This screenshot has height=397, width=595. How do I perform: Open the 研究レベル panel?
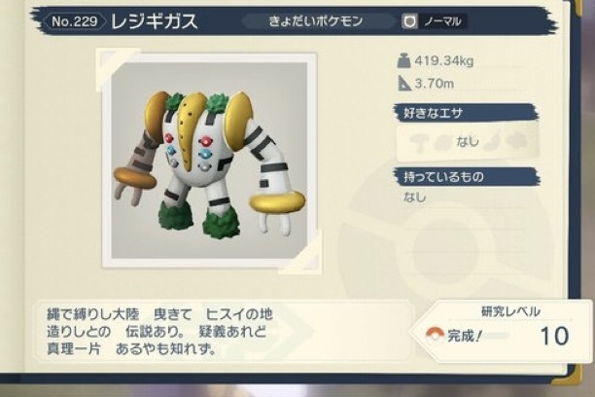pyautogui.click(x=502, y=330)
